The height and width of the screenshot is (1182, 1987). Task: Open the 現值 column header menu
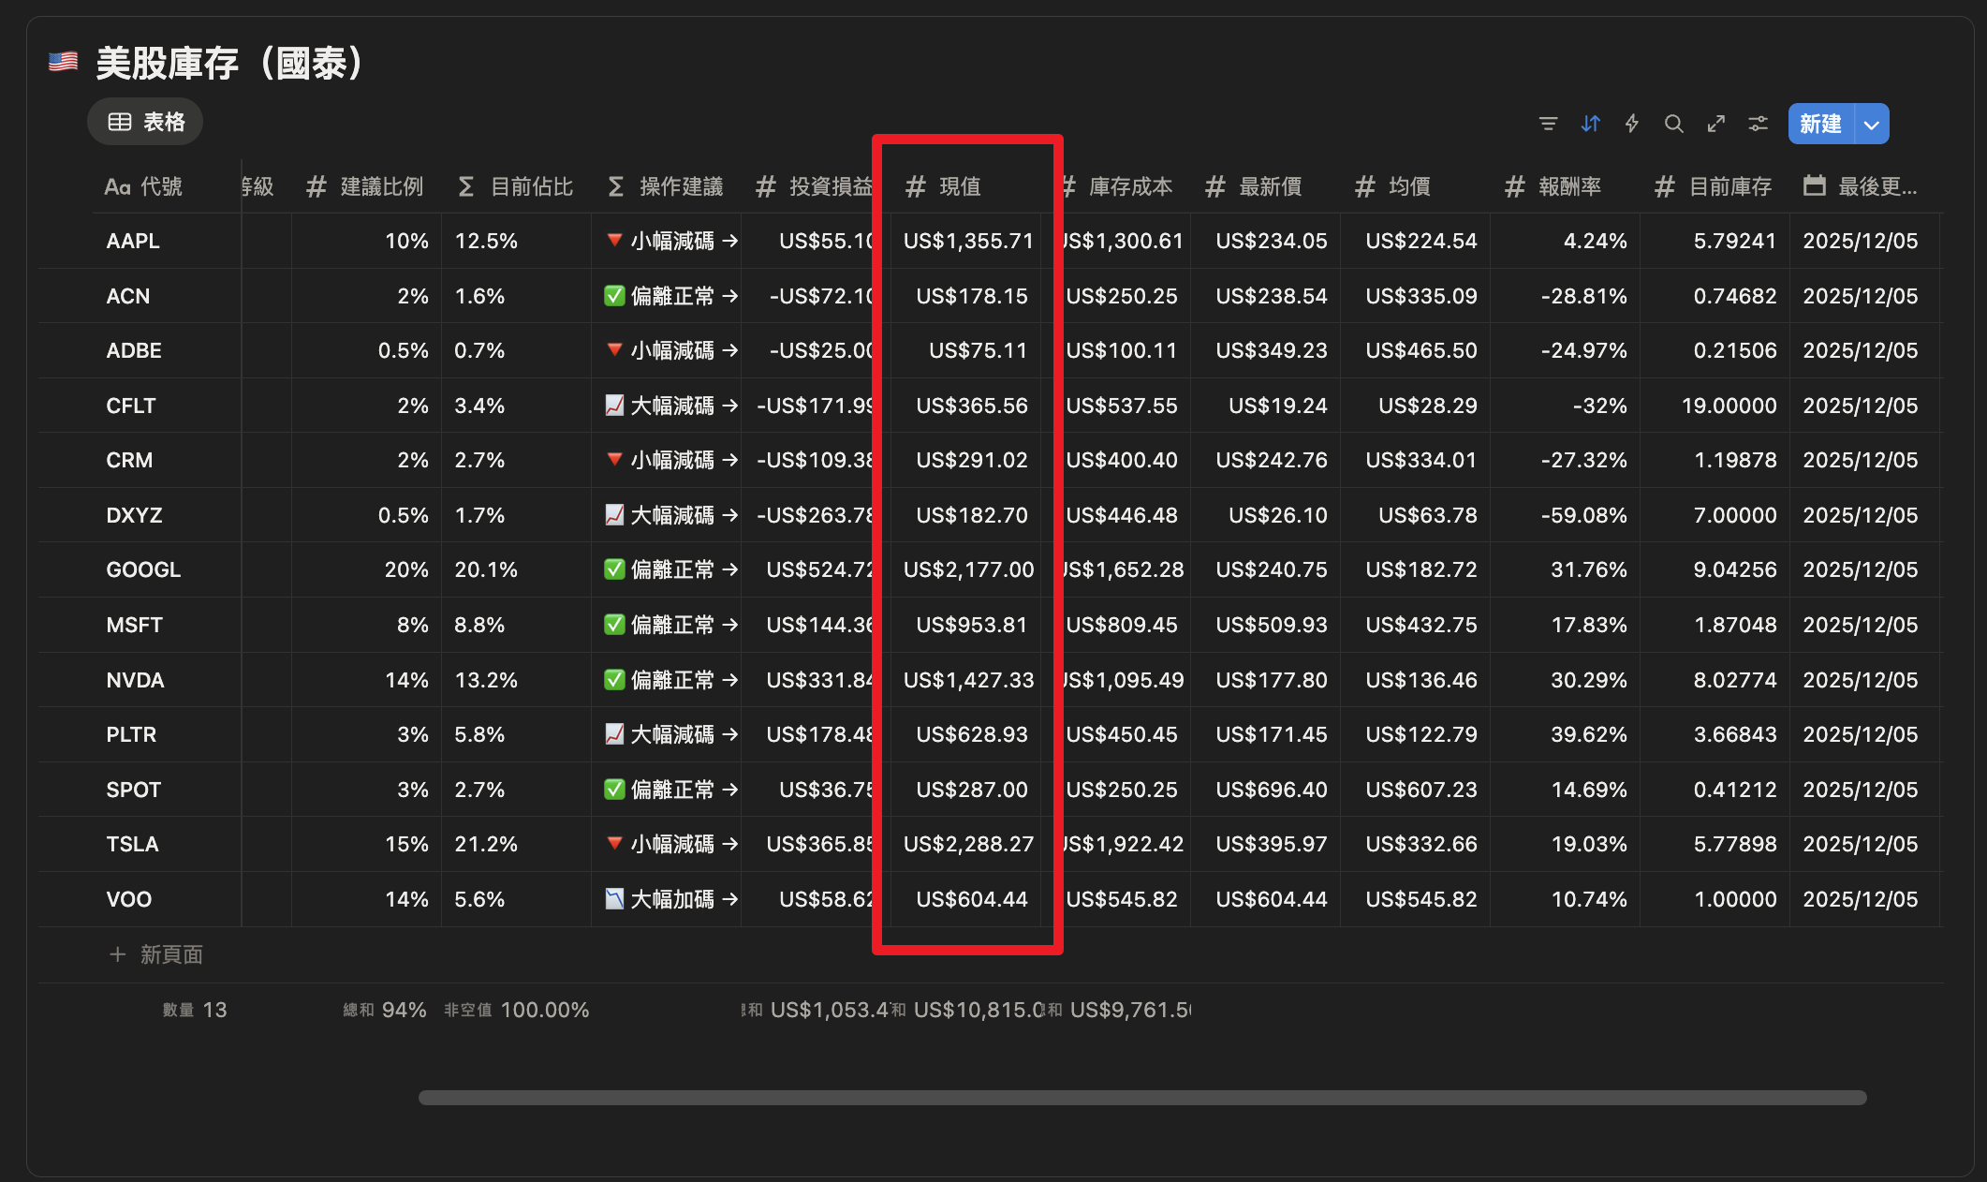point(960,186)
